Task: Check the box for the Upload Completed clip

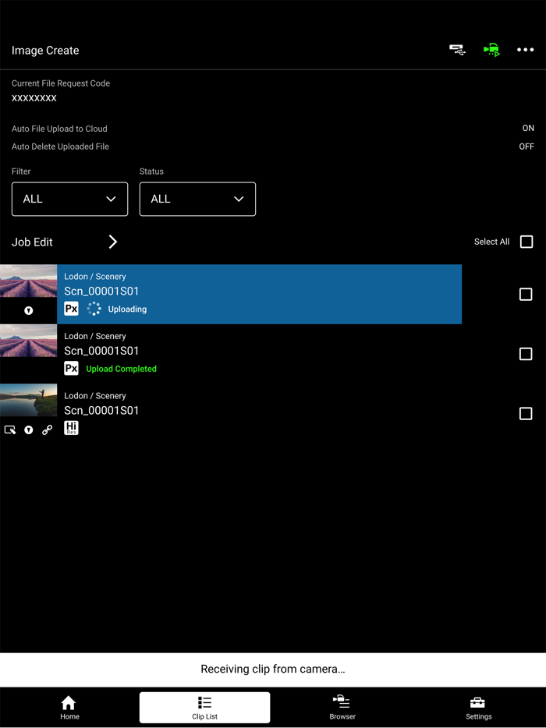Action: click(x=526, y=354)
